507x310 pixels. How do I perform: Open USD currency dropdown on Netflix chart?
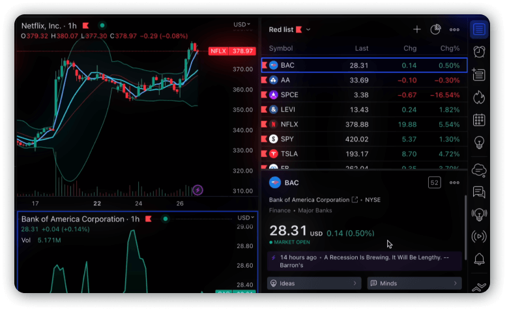pos(242,24)
